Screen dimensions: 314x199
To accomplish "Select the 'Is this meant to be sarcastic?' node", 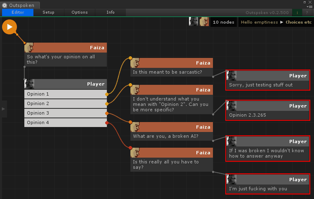I will click(x=172, y=67).
